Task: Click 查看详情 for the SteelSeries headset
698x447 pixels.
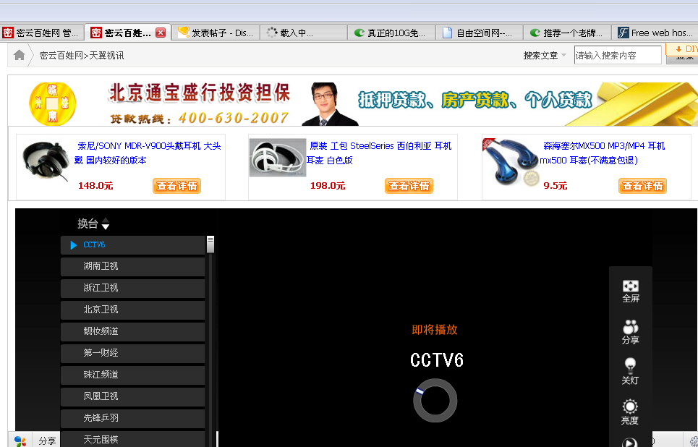Action: pyautogui.click(x=409, y=186)
